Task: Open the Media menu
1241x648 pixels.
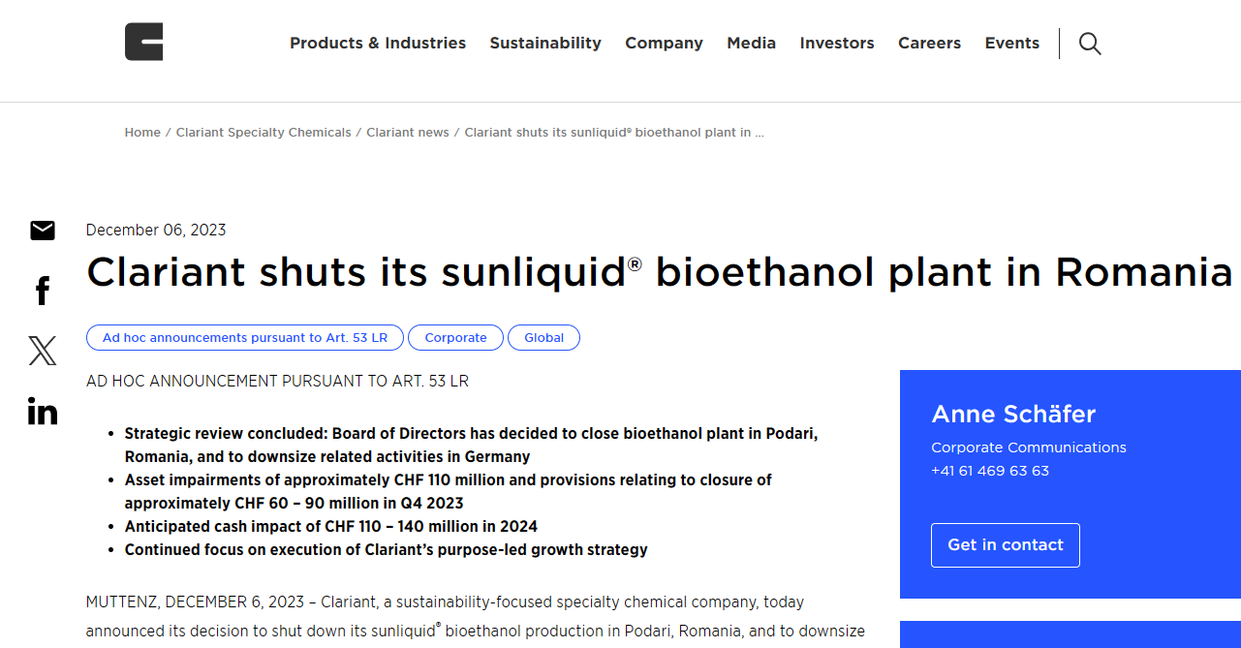Action: (751, 44)
